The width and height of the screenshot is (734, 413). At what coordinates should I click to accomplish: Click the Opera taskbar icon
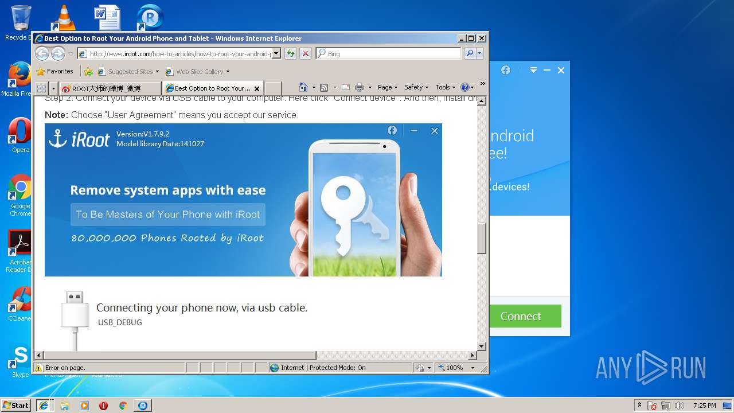(103, 406)
